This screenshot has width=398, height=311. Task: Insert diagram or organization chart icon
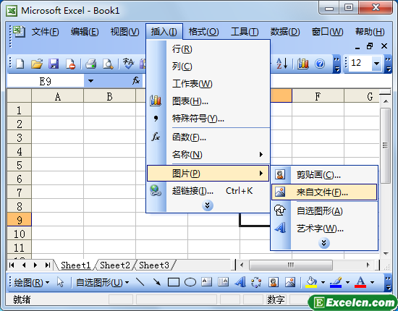[256, 282]
